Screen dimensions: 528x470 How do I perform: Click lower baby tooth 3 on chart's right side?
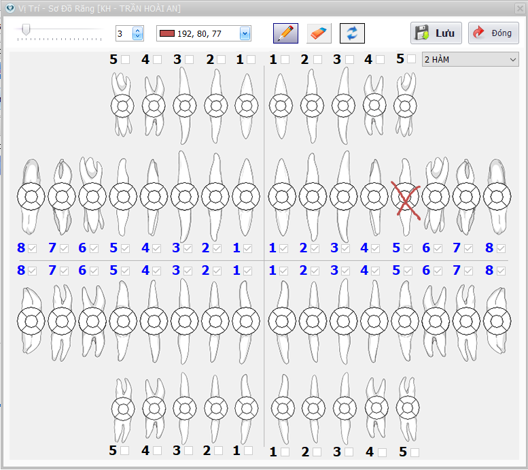coord(345,408)
